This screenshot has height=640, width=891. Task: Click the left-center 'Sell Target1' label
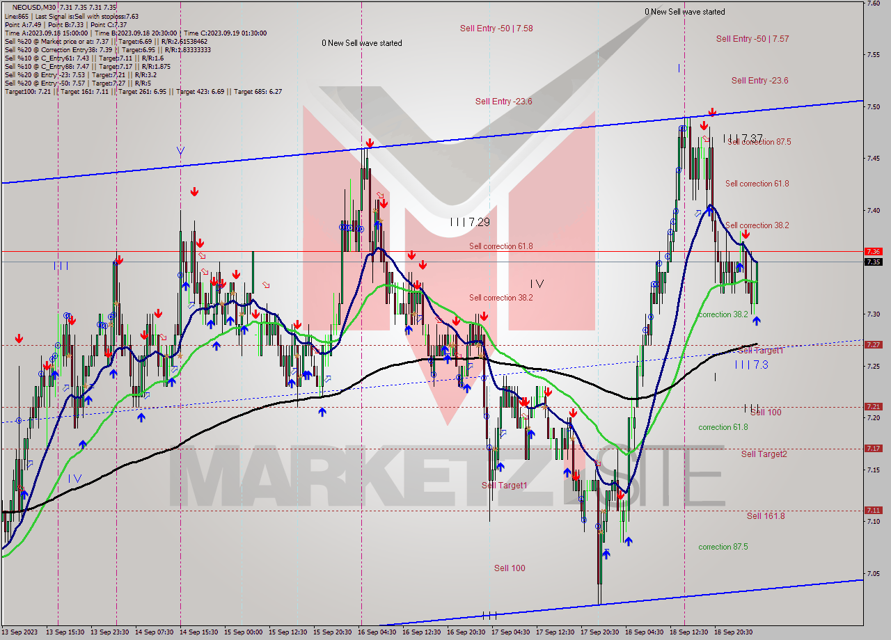505,486
